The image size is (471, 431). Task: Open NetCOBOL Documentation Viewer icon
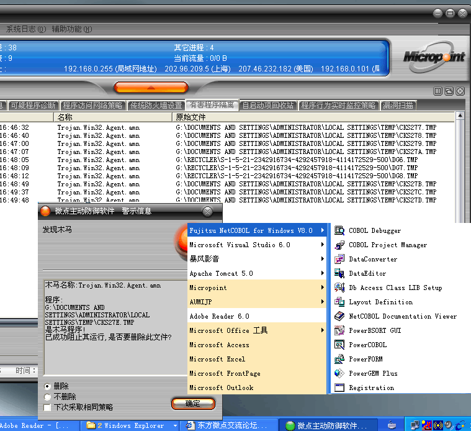click(339, 316)
